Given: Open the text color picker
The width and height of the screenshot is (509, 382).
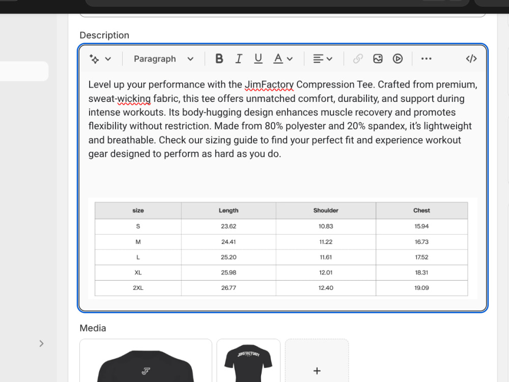Looking at the screenshot, I should (x=278, y=59).
